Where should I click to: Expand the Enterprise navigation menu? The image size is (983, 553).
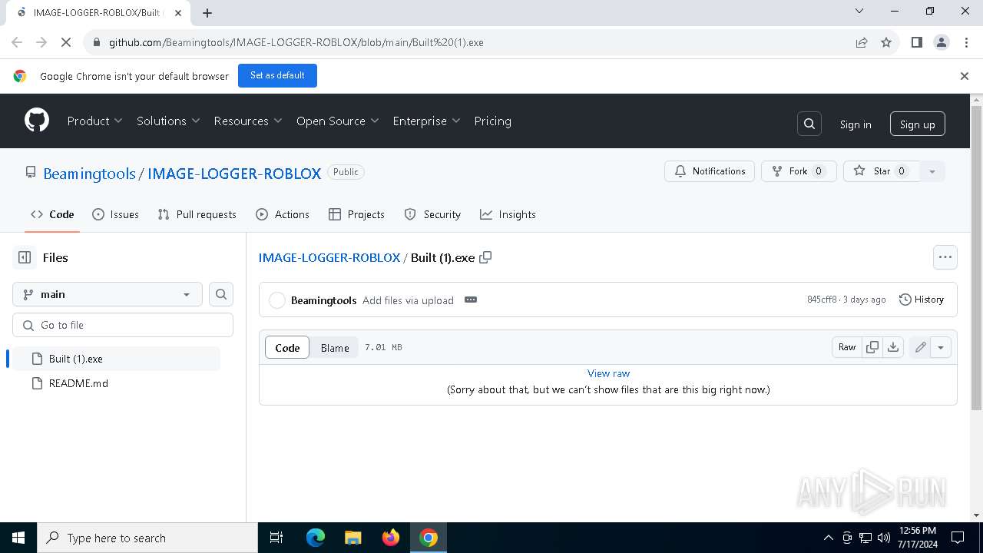coord(426,121)
